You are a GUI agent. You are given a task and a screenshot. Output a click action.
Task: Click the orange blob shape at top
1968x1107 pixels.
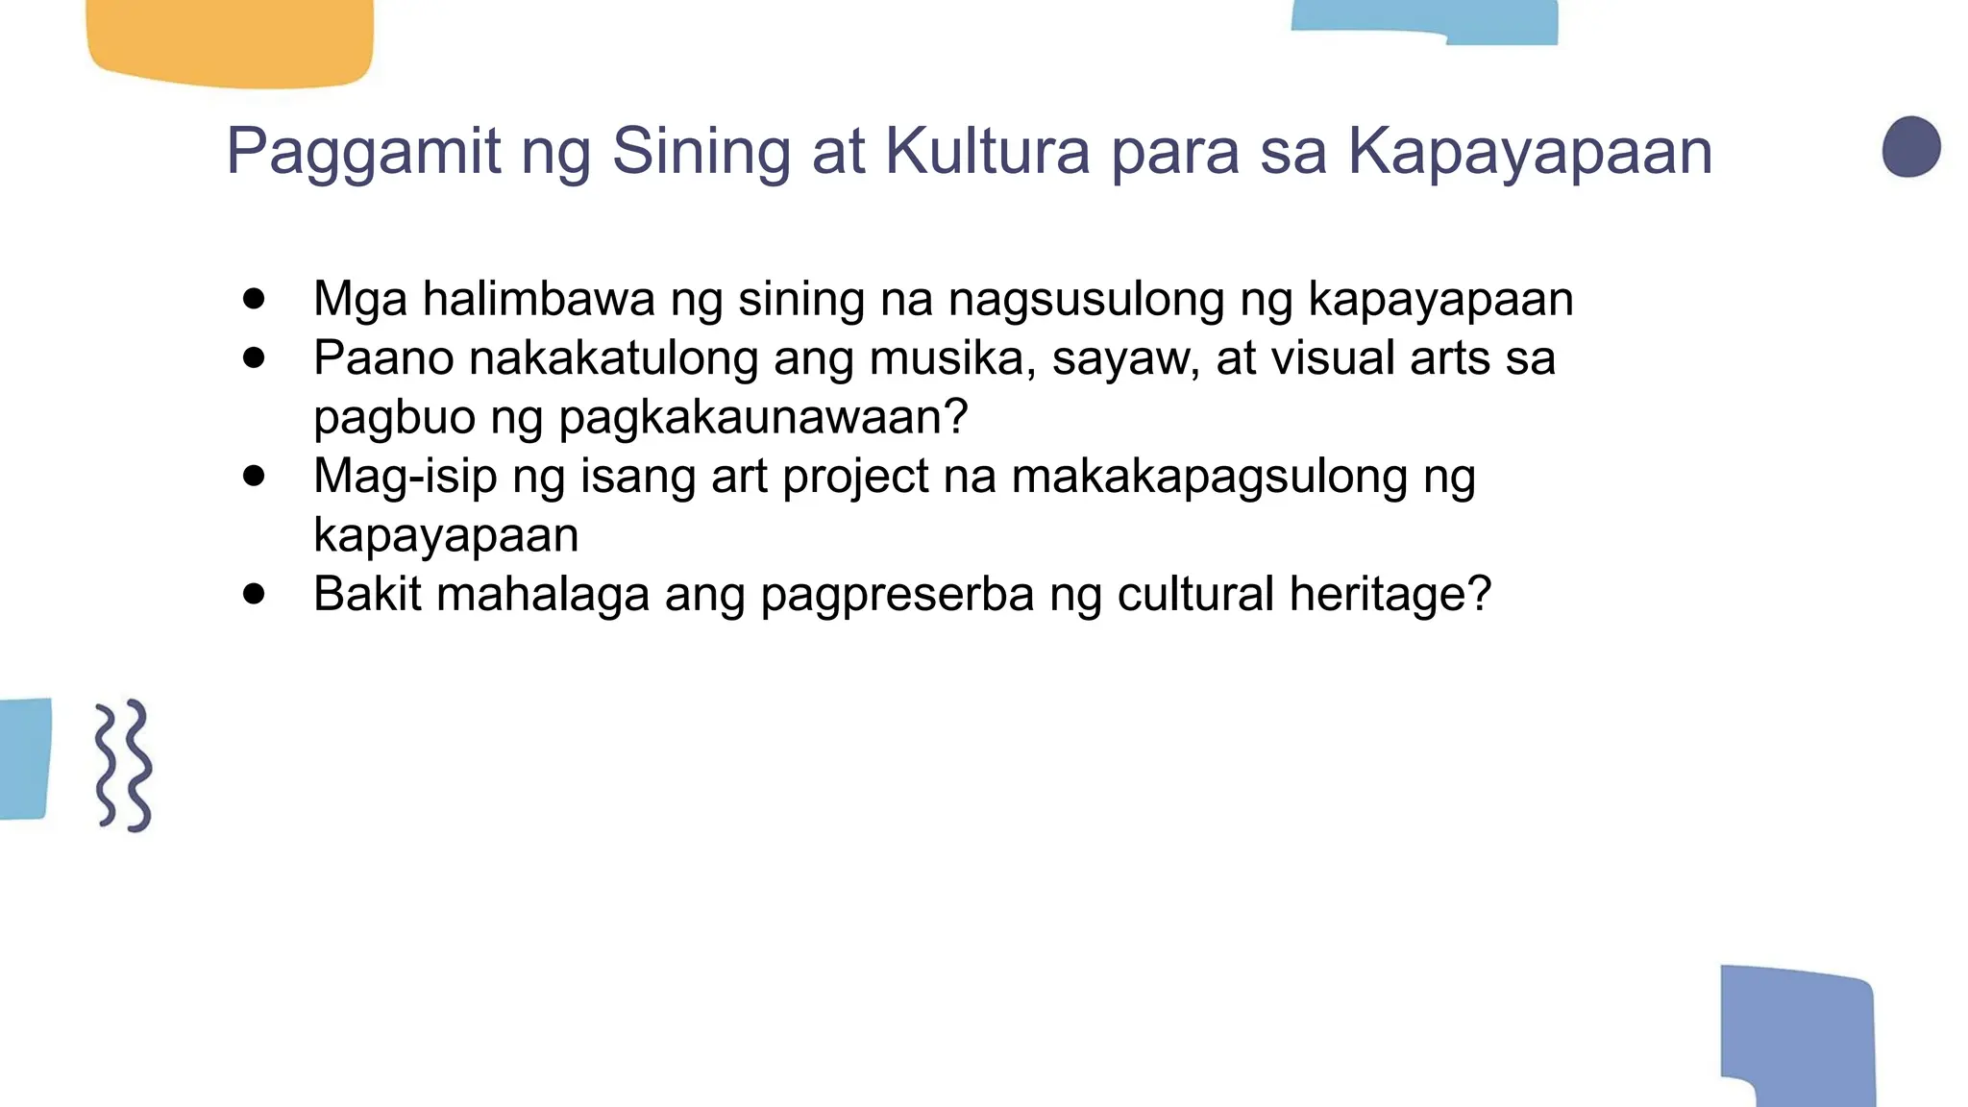coord(230,40)
